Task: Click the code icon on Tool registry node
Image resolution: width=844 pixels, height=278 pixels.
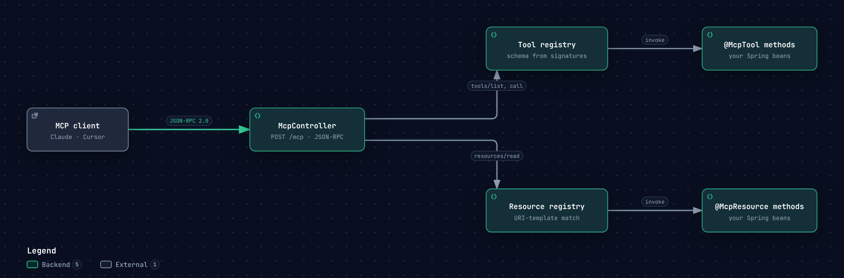Action: pyautogui.click(x=494, y=35)
